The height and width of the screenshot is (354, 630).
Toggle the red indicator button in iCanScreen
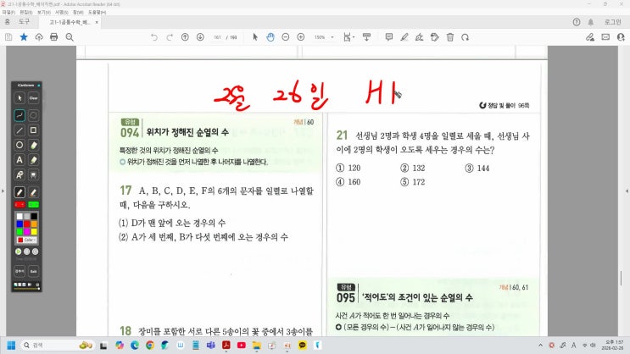20,204
